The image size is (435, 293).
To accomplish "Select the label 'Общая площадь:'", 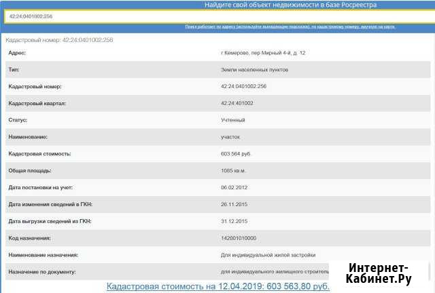I will pos(30,171).
